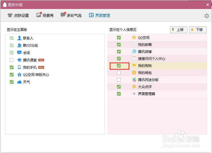Click the 会话 chat bubble icon

coord(19,53)
